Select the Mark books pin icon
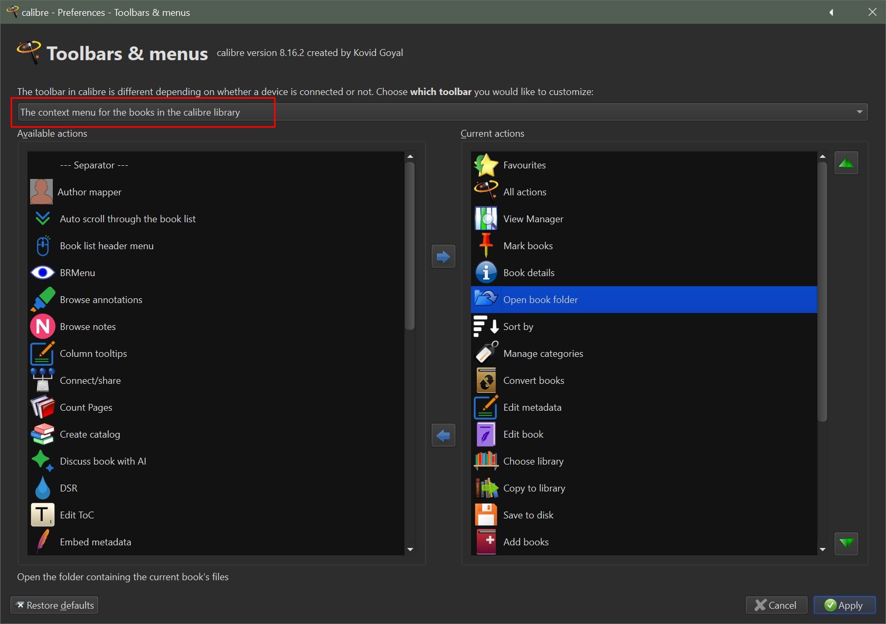This screenshot has height=624, width=886. [x=486, y=245]
